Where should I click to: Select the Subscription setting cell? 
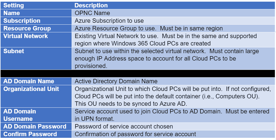pyautogui.click(x=36, y=21)
